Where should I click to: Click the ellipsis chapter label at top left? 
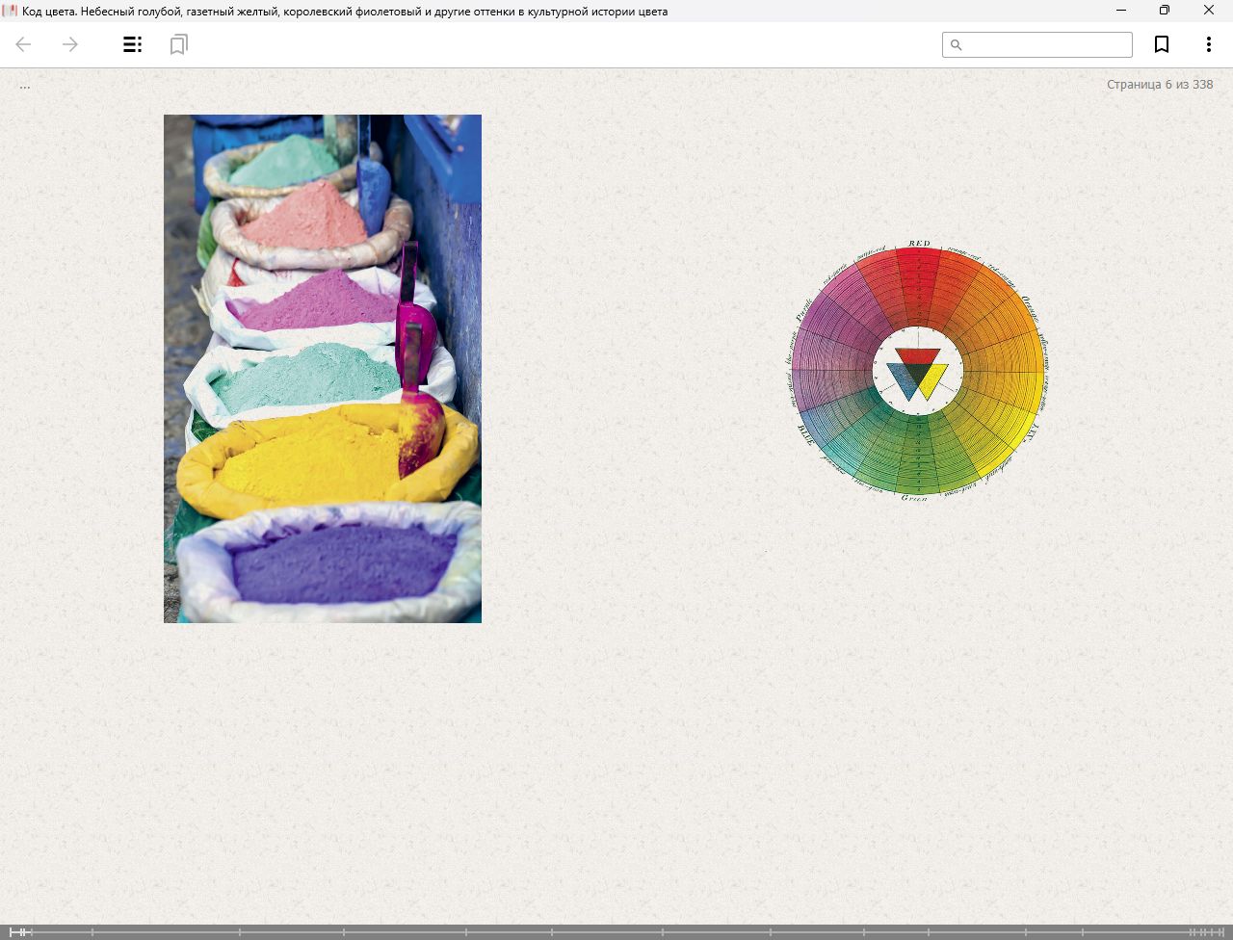25,86
